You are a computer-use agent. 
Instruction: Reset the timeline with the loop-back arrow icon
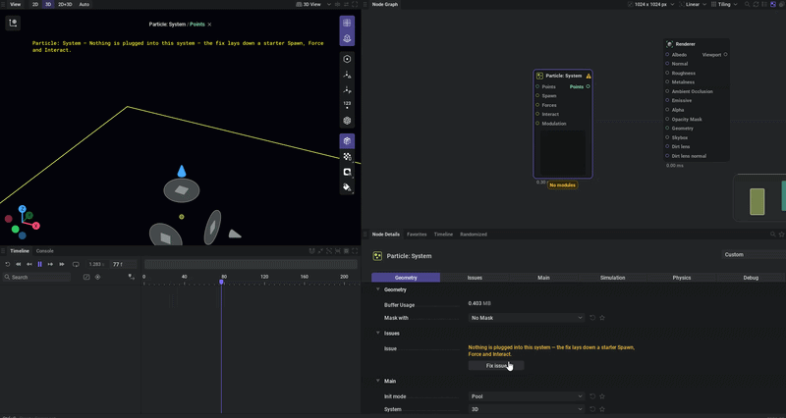coord(8,264)
